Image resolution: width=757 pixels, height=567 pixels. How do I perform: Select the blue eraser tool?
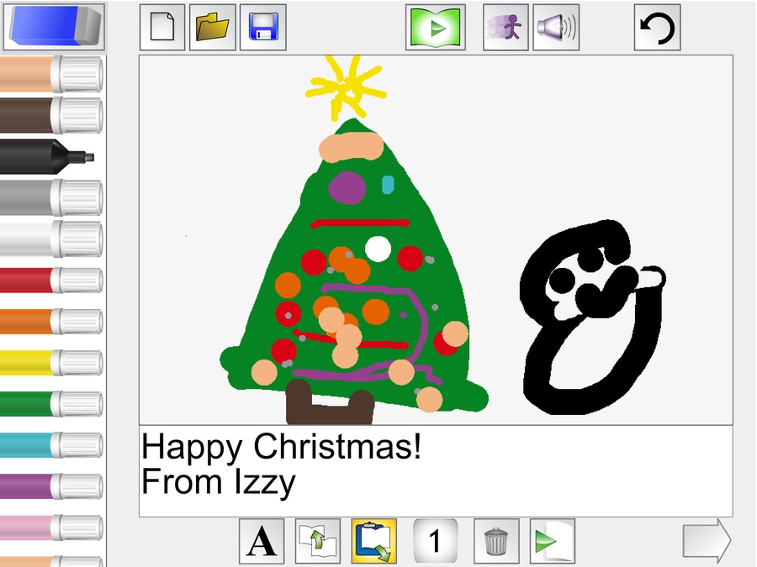click(x=53, y=26)
